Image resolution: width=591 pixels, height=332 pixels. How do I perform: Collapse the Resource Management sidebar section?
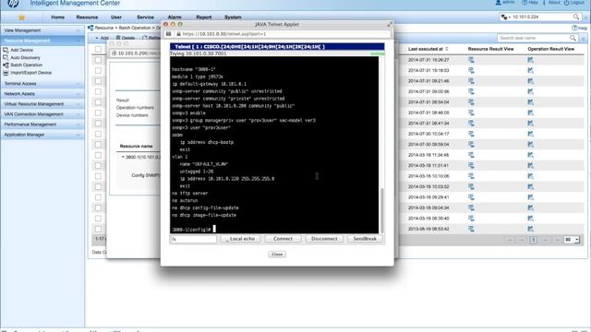coord(42,41)
